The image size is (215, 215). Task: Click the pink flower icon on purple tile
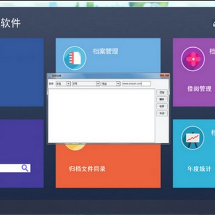pyautogui.click(x=193, y=59)
